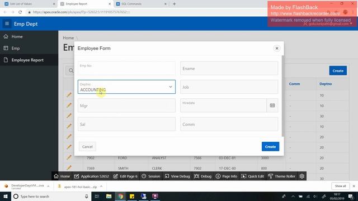Screen dimensions: 358x201
Task: Click the Emp table icon in sidebar
Action: pos(6,48)
